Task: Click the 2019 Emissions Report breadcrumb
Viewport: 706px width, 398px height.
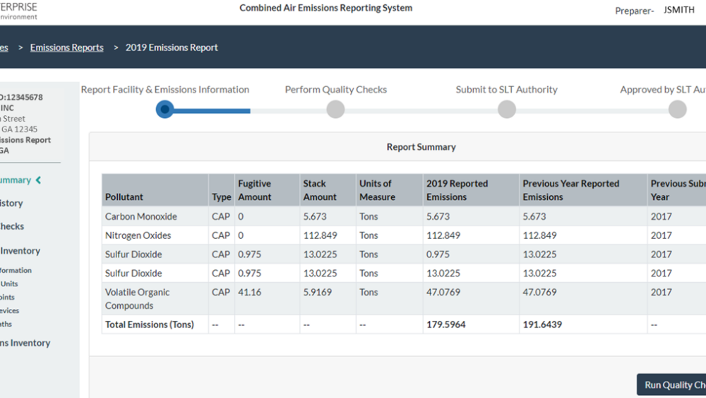Action: [172, 47]
